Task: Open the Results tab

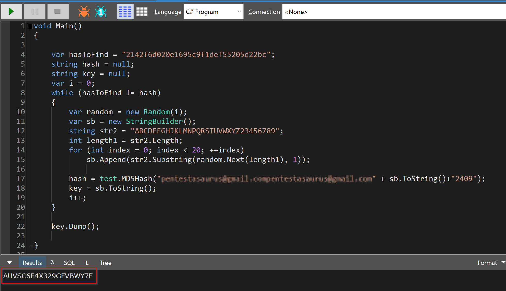Action: click(x=32, y=263)
